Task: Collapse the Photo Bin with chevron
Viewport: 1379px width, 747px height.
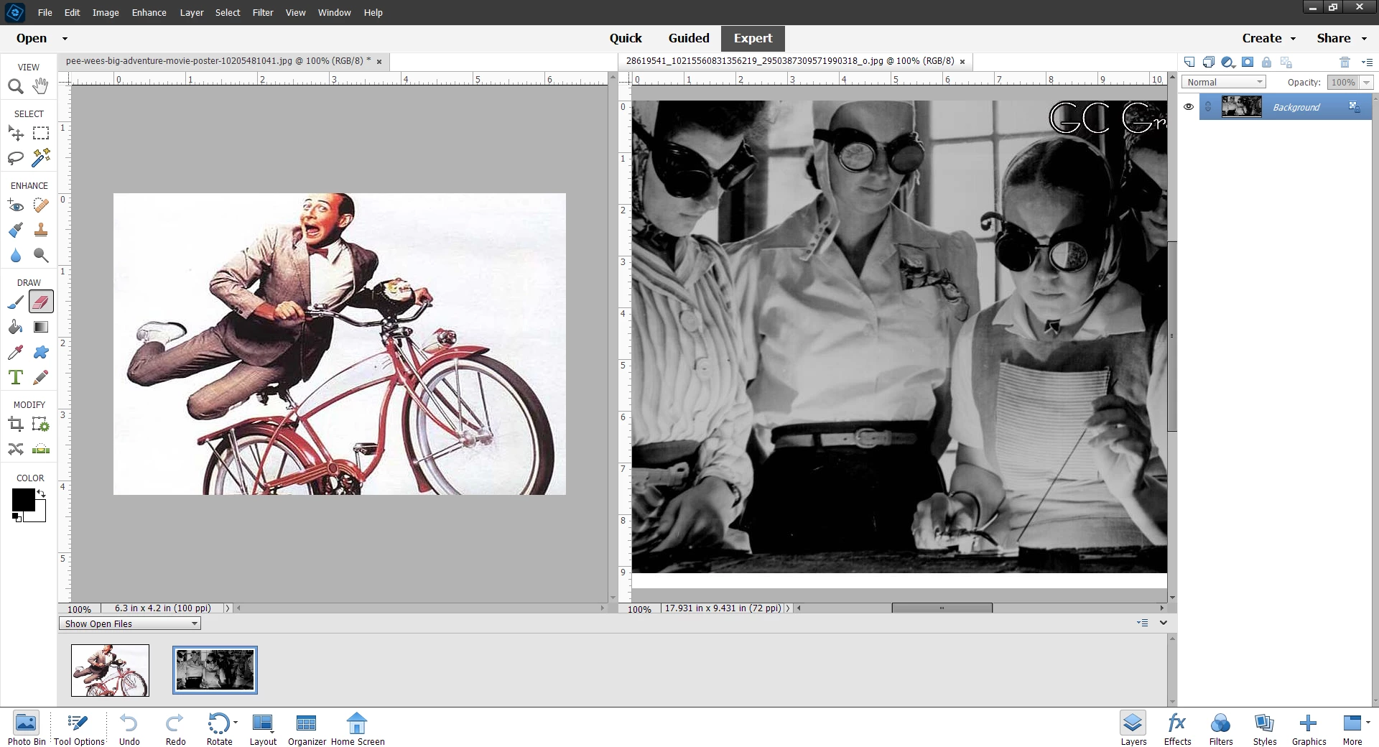Action: [x=1164, y=623]
